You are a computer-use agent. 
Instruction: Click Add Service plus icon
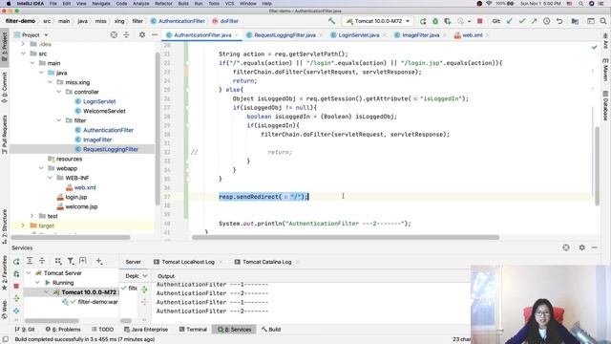(x=99, y=261)
